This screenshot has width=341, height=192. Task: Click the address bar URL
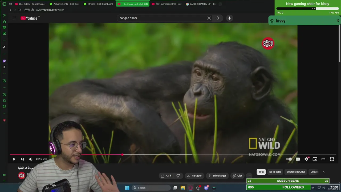click(x=50, y=10)
